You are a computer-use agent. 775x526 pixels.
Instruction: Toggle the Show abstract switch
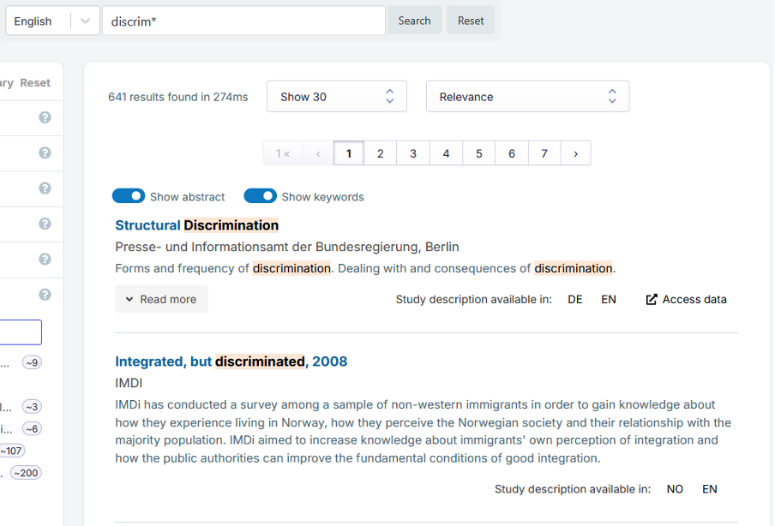(129, 196)
